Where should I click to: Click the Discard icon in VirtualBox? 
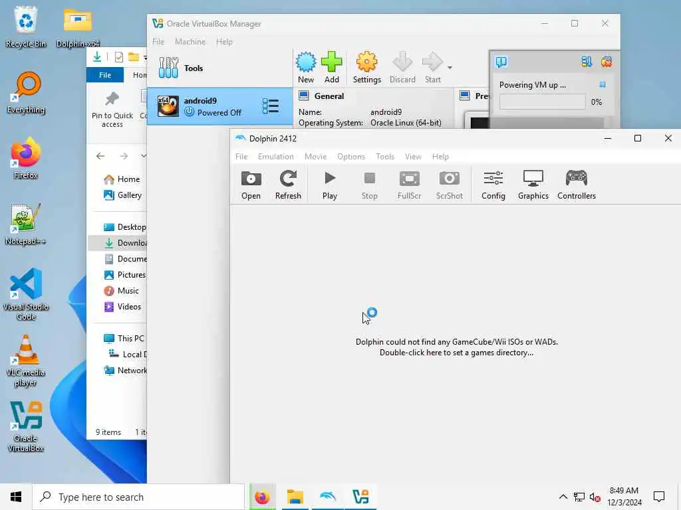point(402,68)
